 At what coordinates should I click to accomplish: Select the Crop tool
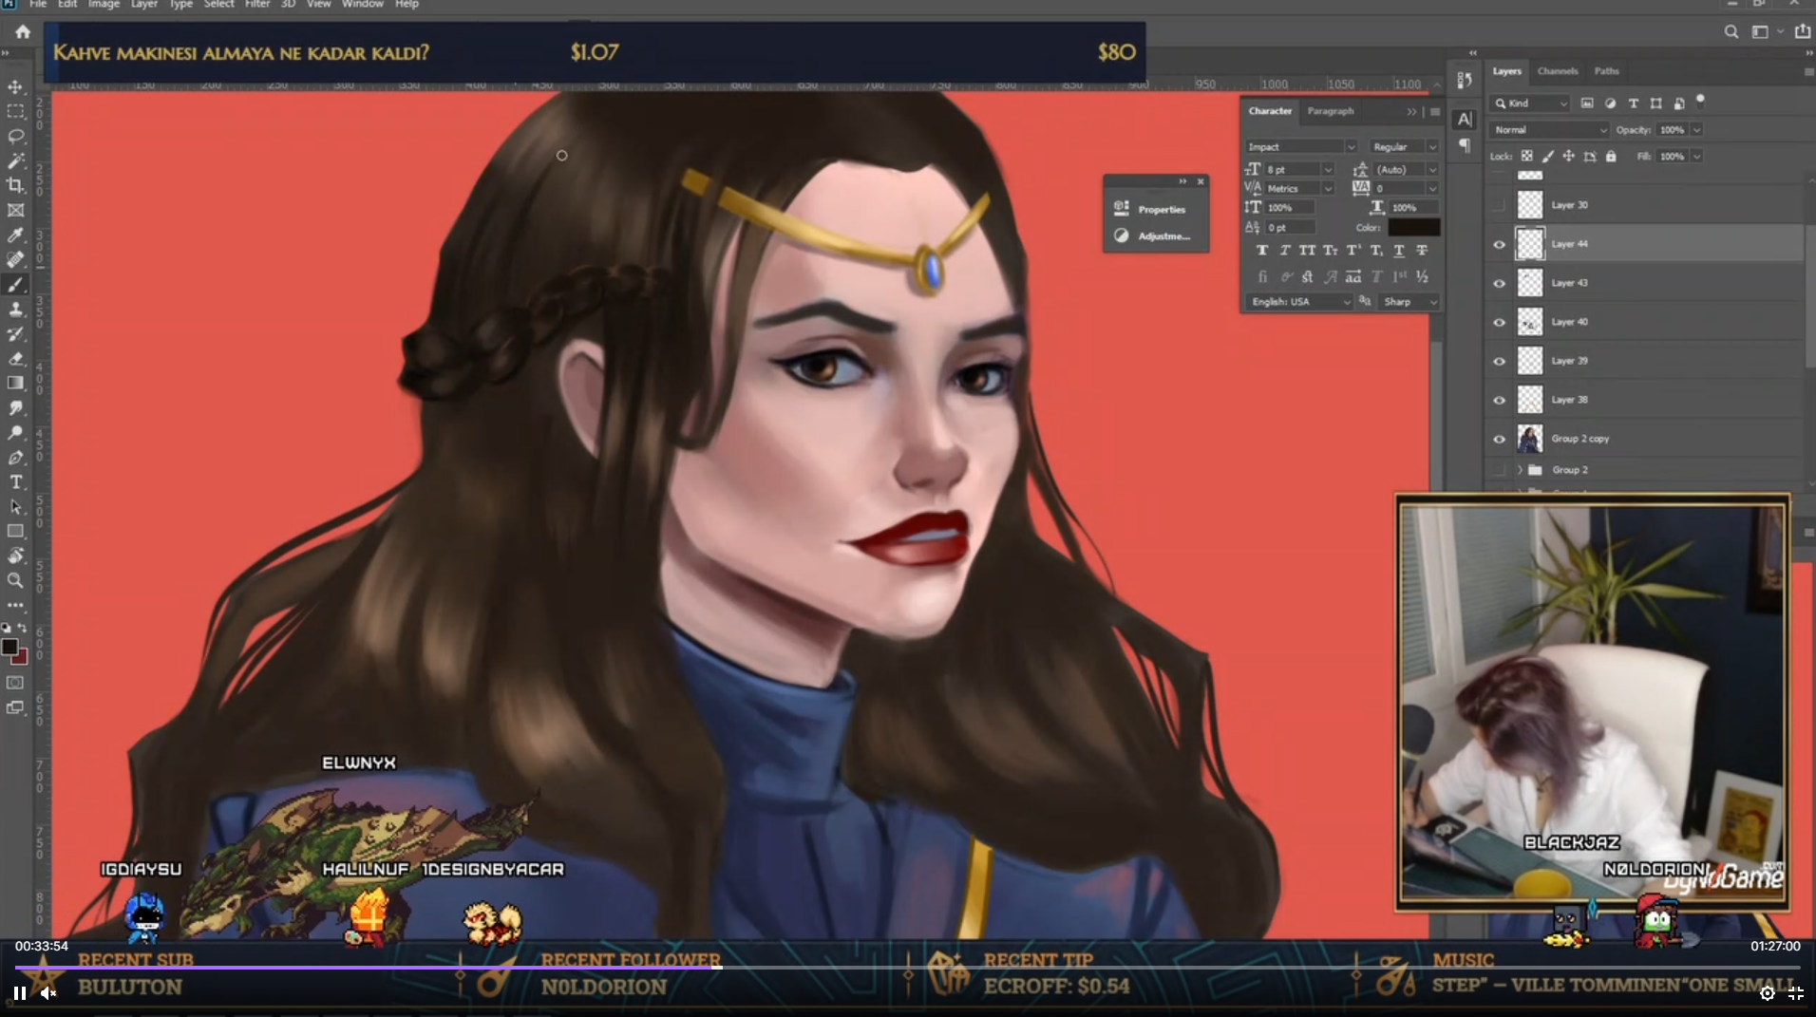click(x=15, y=186)
